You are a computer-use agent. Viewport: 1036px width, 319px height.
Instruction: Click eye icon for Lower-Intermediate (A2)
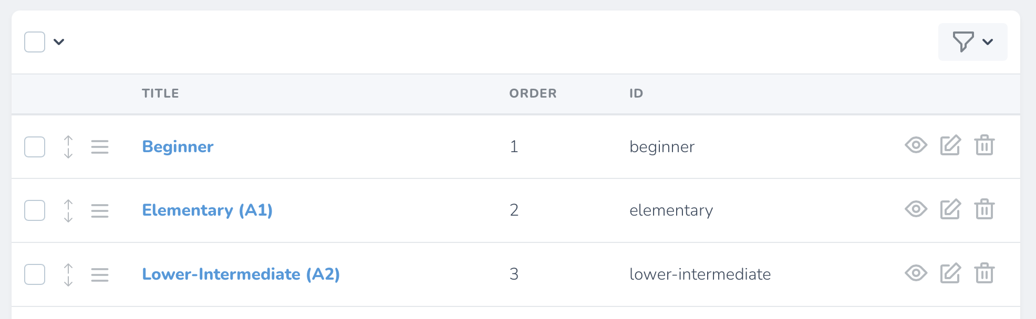(x=916, y=273)
